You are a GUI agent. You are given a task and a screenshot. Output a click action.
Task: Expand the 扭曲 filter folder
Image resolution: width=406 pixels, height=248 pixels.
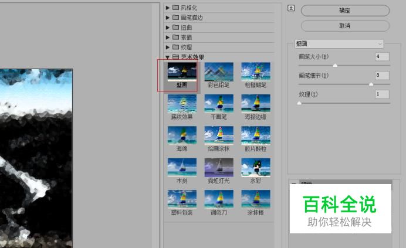(x=168, y=28)
